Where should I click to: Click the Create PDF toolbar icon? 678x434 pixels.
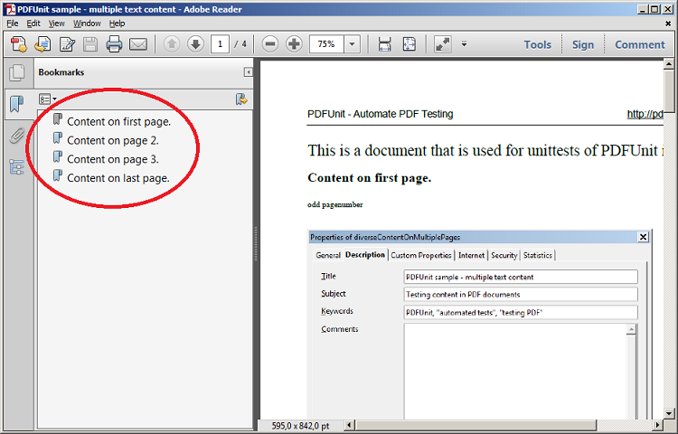pos(19,44)
